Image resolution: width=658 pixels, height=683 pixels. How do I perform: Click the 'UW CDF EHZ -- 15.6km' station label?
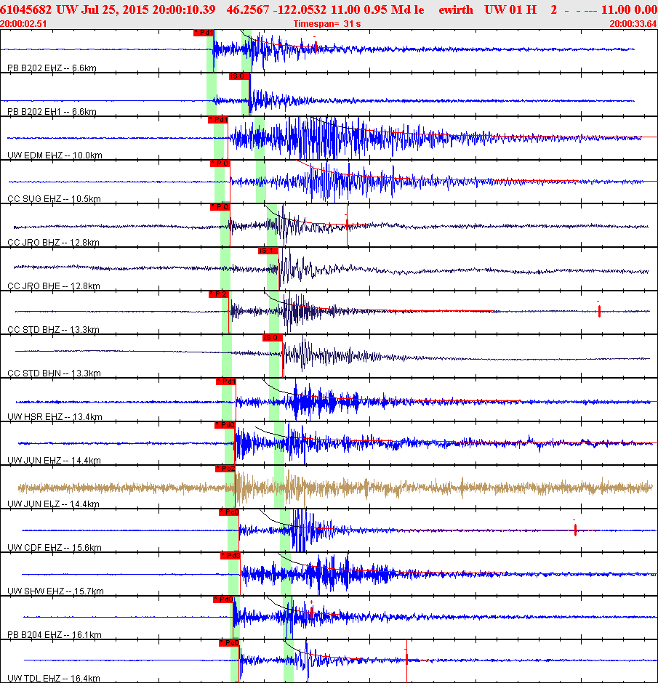click(x=55, y=548)
